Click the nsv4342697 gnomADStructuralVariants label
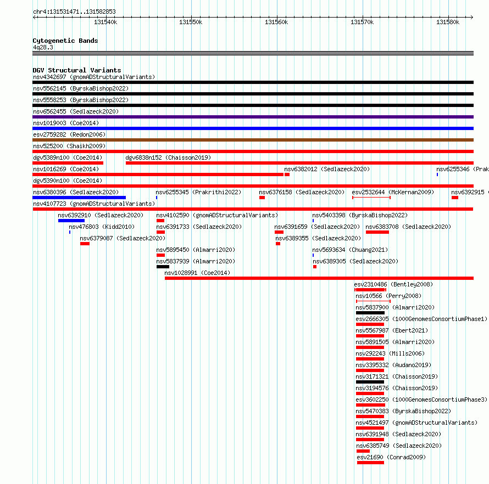The width and height of the screenshot is (489, 484). (94, 77)
